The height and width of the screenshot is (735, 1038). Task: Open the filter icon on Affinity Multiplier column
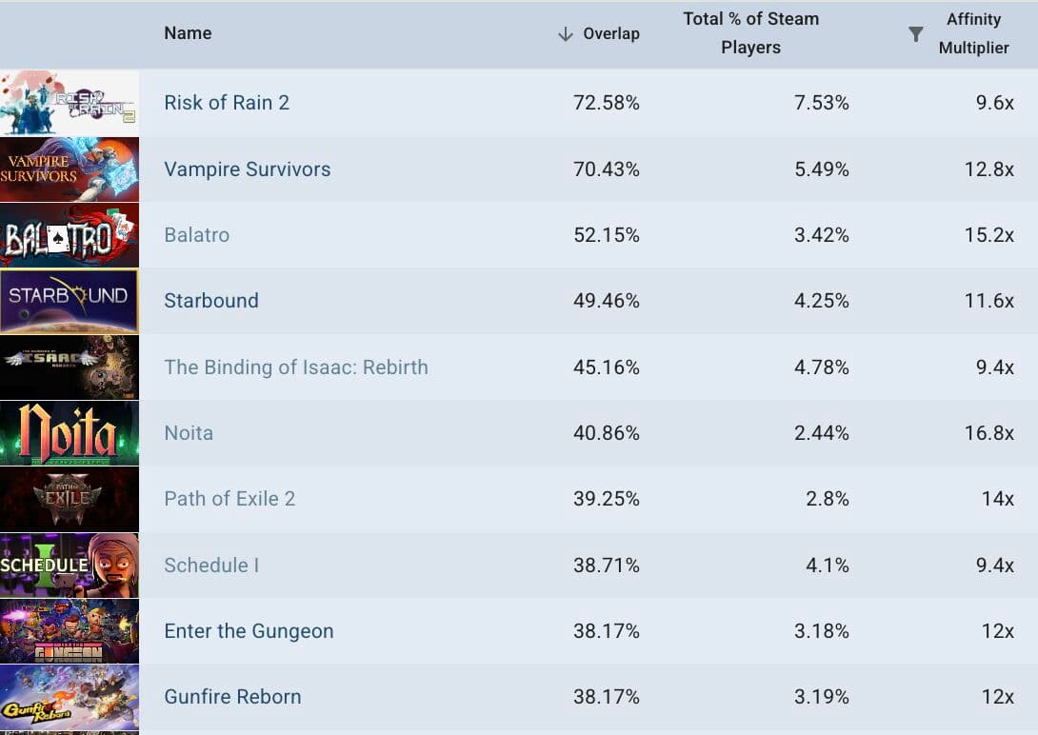[x=915, y=32]
